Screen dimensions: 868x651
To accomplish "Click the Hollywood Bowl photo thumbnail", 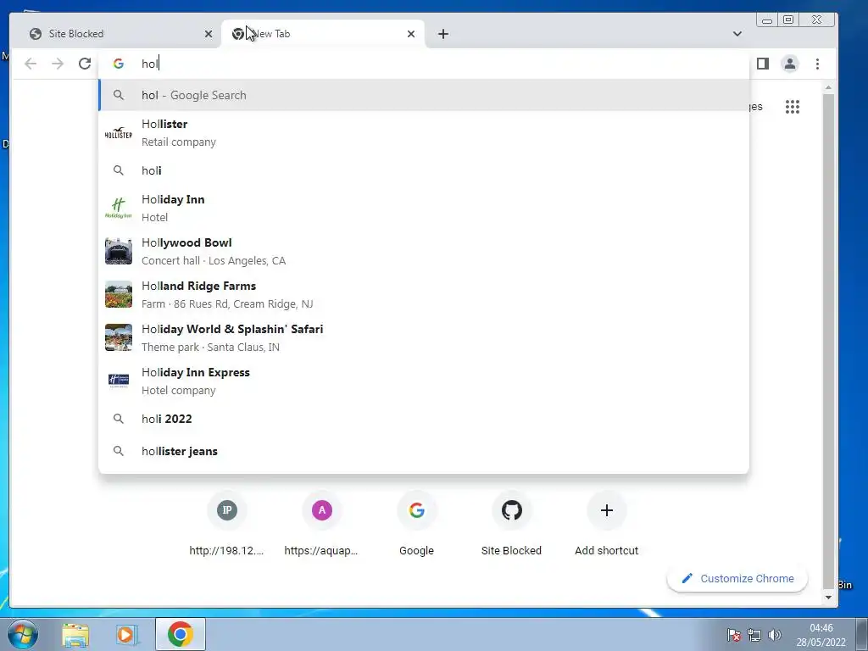I will pyautogui.click(x=119, y=251).
